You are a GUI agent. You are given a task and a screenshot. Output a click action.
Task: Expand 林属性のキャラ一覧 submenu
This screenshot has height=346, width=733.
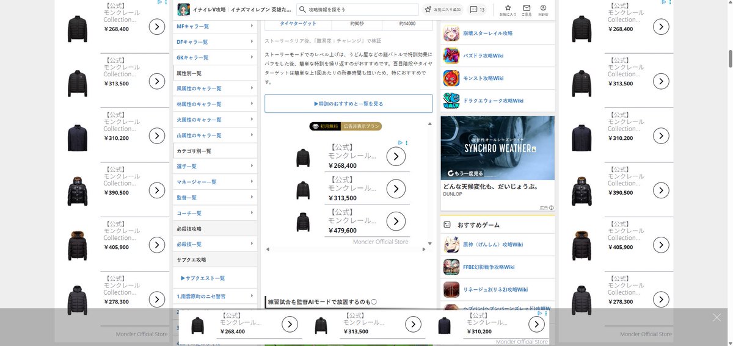click(x=214, y=104)
